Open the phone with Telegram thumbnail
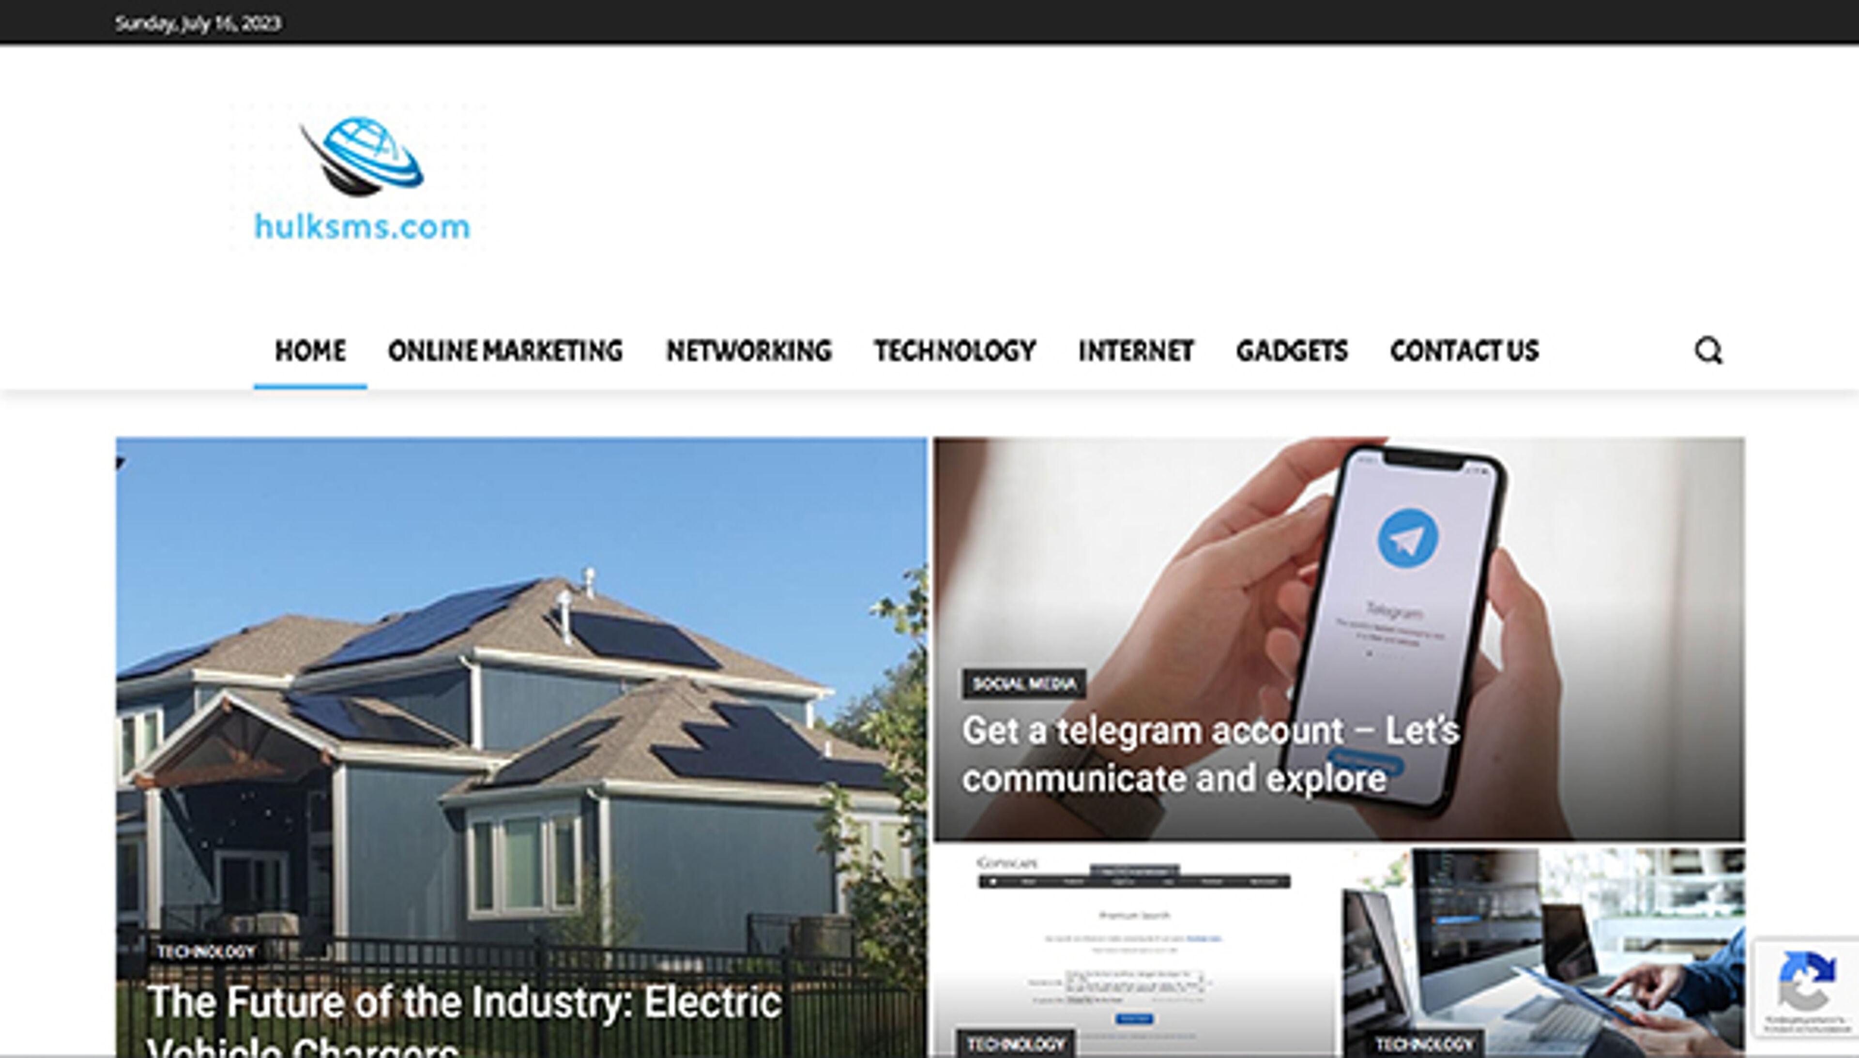 1339,639
